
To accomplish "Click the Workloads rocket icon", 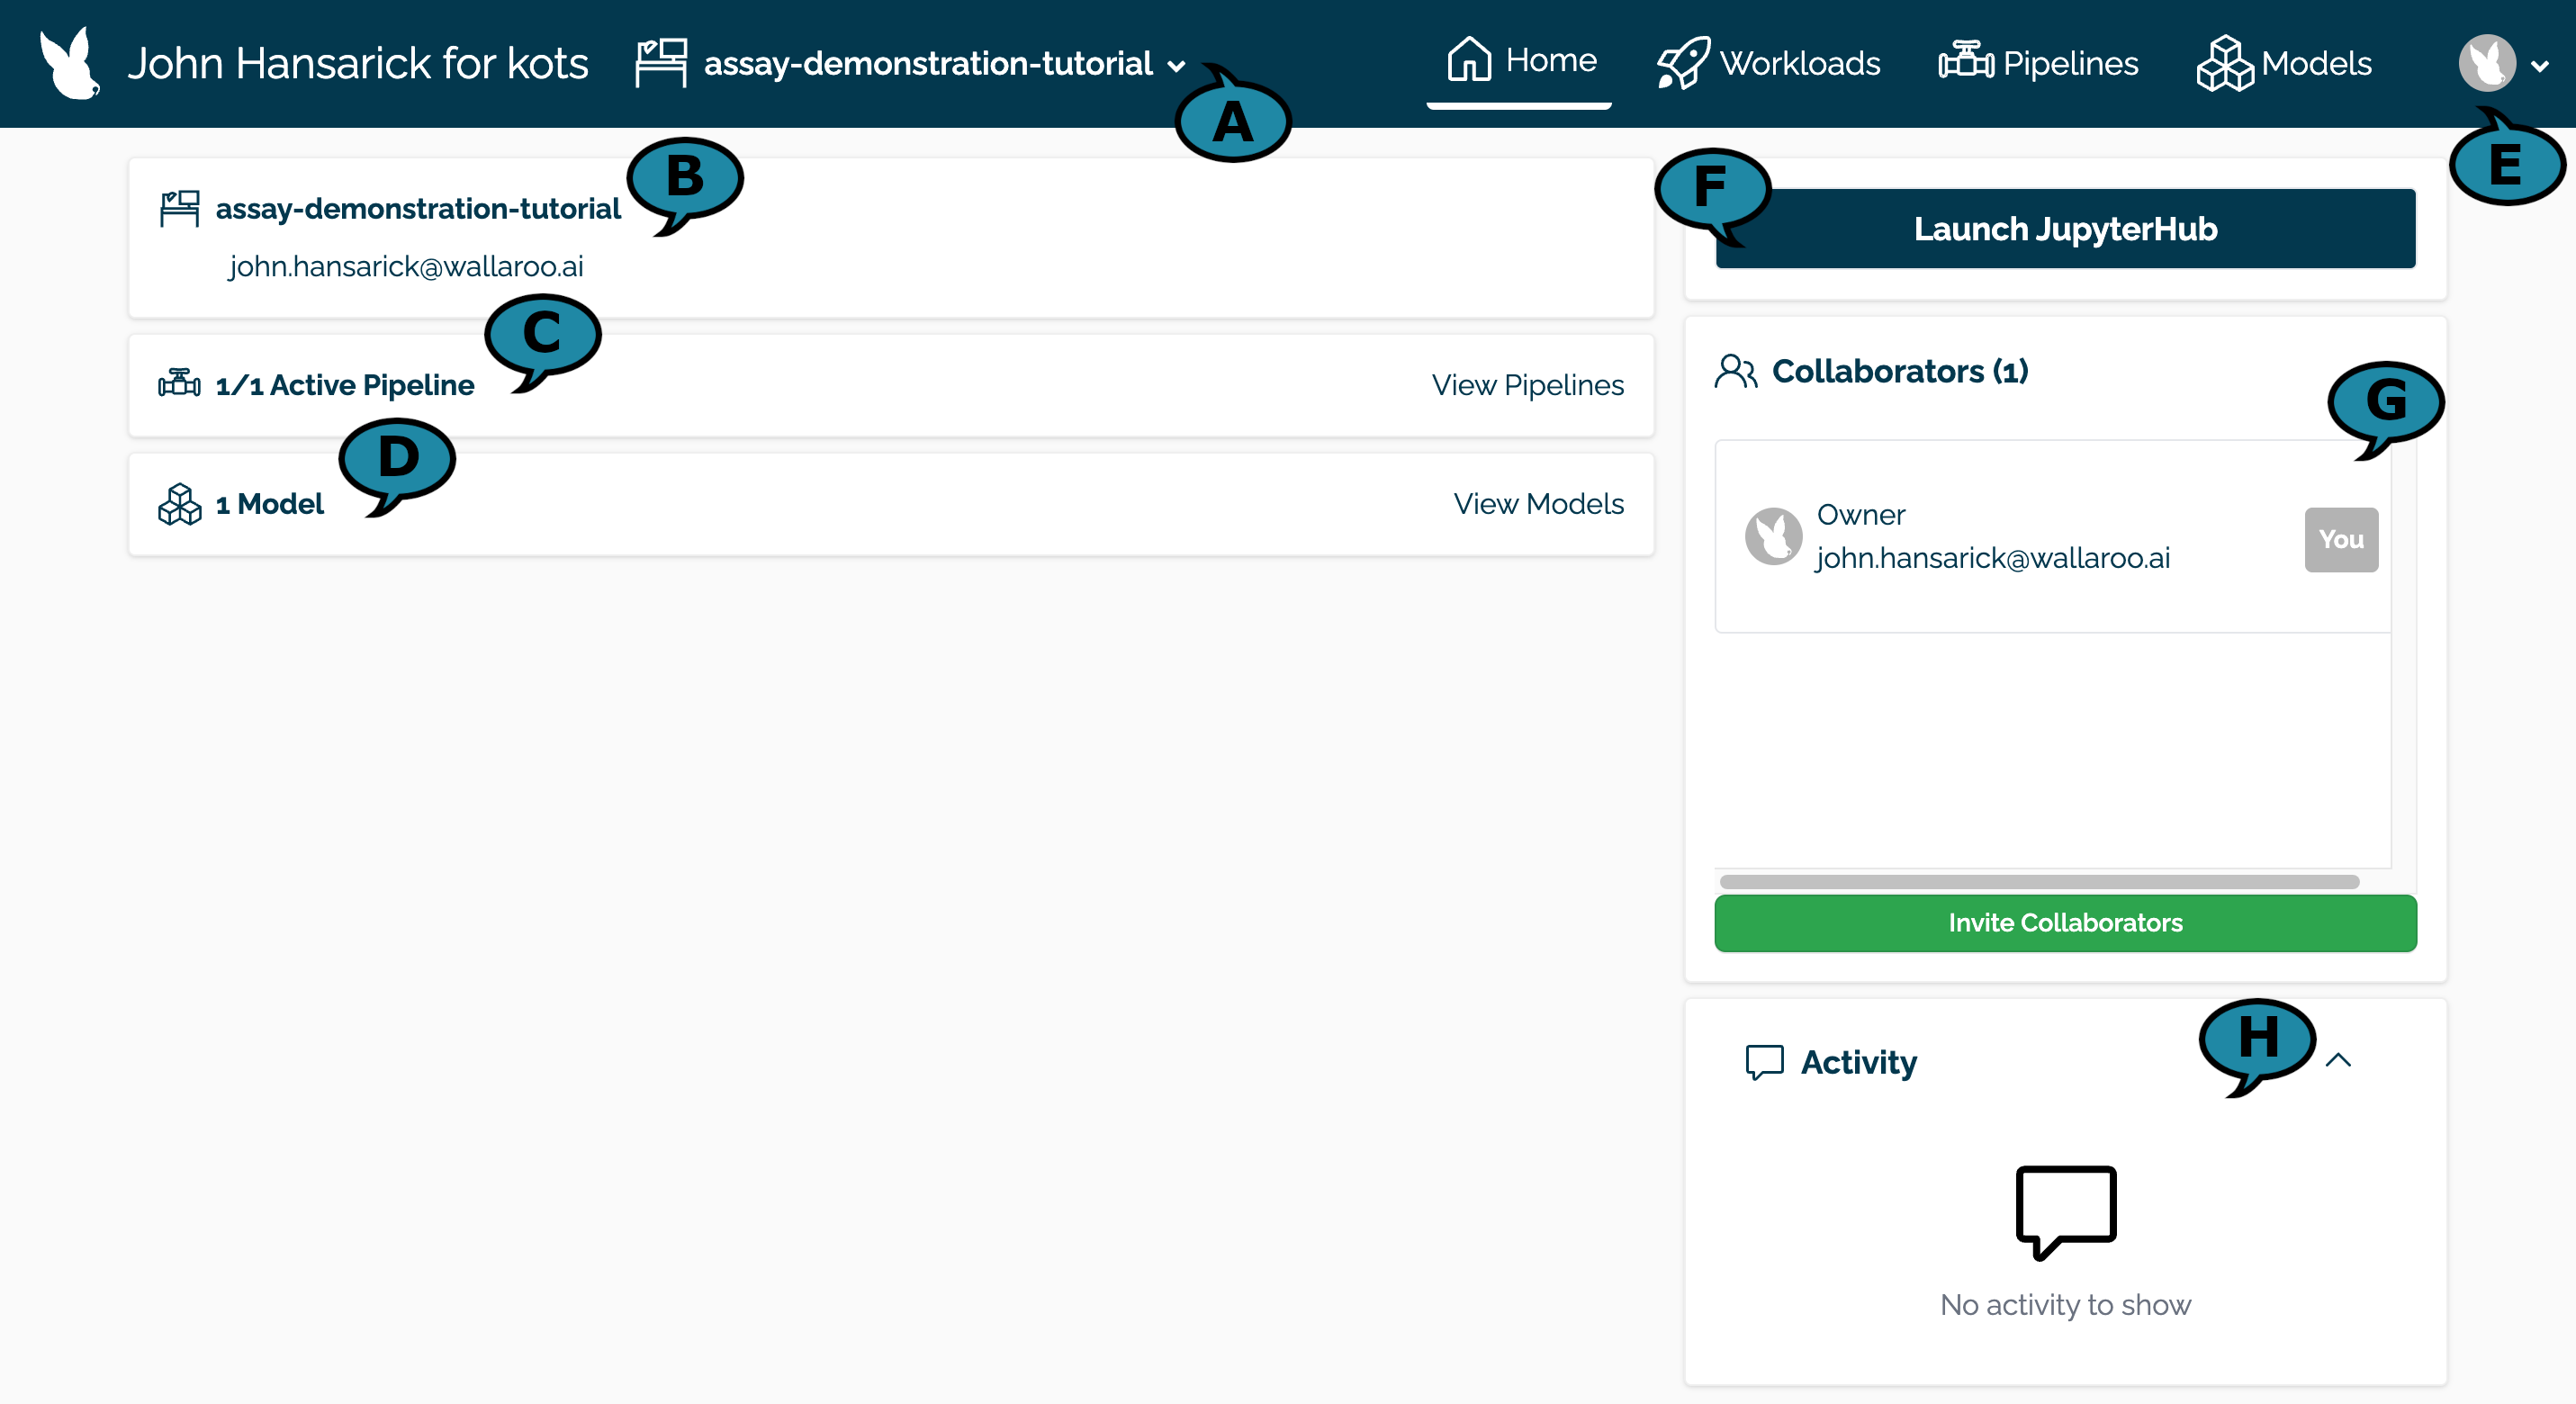I will pos(1683,62).
